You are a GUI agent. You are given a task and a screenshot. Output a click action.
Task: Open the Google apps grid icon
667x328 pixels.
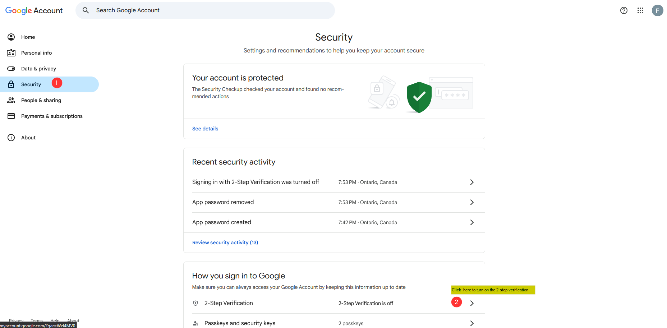pos(640,10)
